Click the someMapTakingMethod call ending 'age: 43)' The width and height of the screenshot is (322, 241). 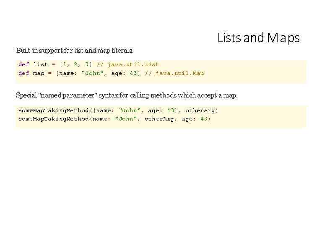(x=114, y=119)
